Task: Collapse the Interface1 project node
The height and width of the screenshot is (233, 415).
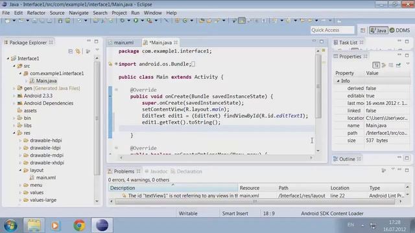Action: pos(8,58)
